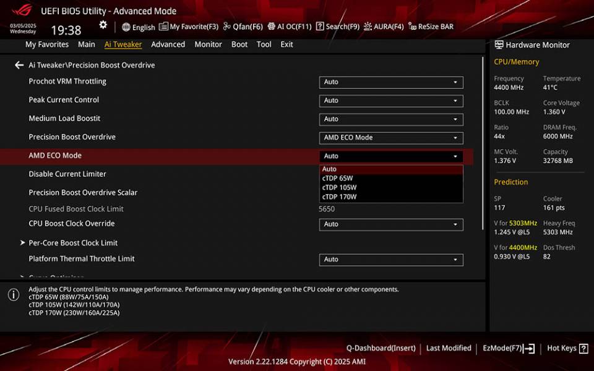Open My Favorite(F3) label

point(194,27)
